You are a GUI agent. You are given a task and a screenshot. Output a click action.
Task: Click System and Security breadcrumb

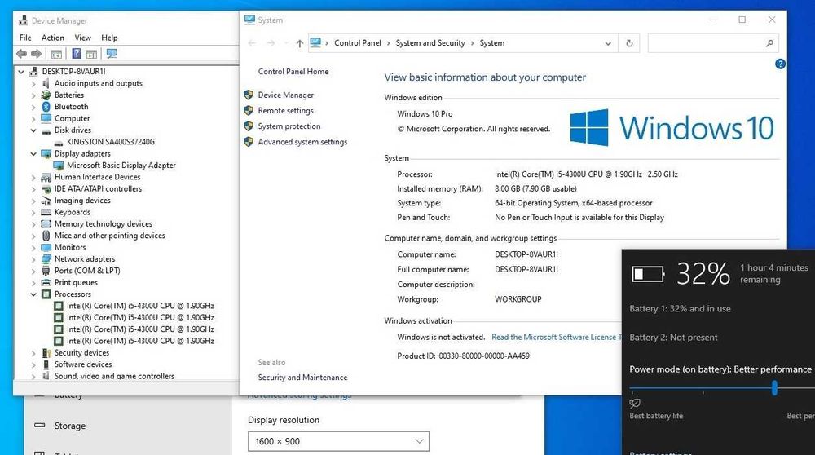point(430,43)
